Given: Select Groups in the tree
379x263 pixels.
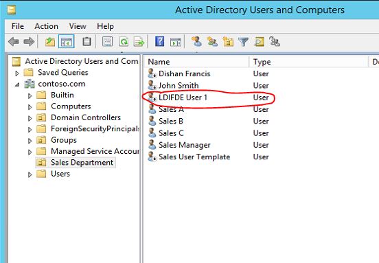Looking at the screenshot, I should coord(64,139).
